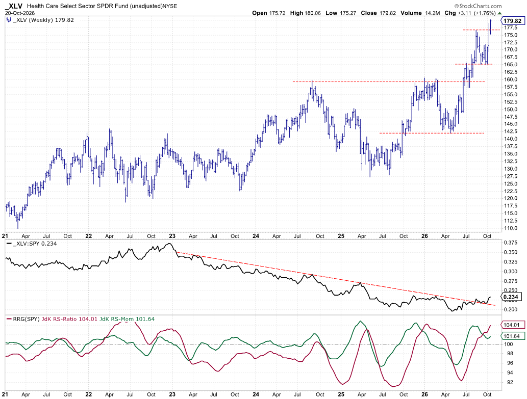Image resolution: width=527 pixels, height=399 pixels.
Task: Click the red dashed support line near 142
Action: click(432, 133)
